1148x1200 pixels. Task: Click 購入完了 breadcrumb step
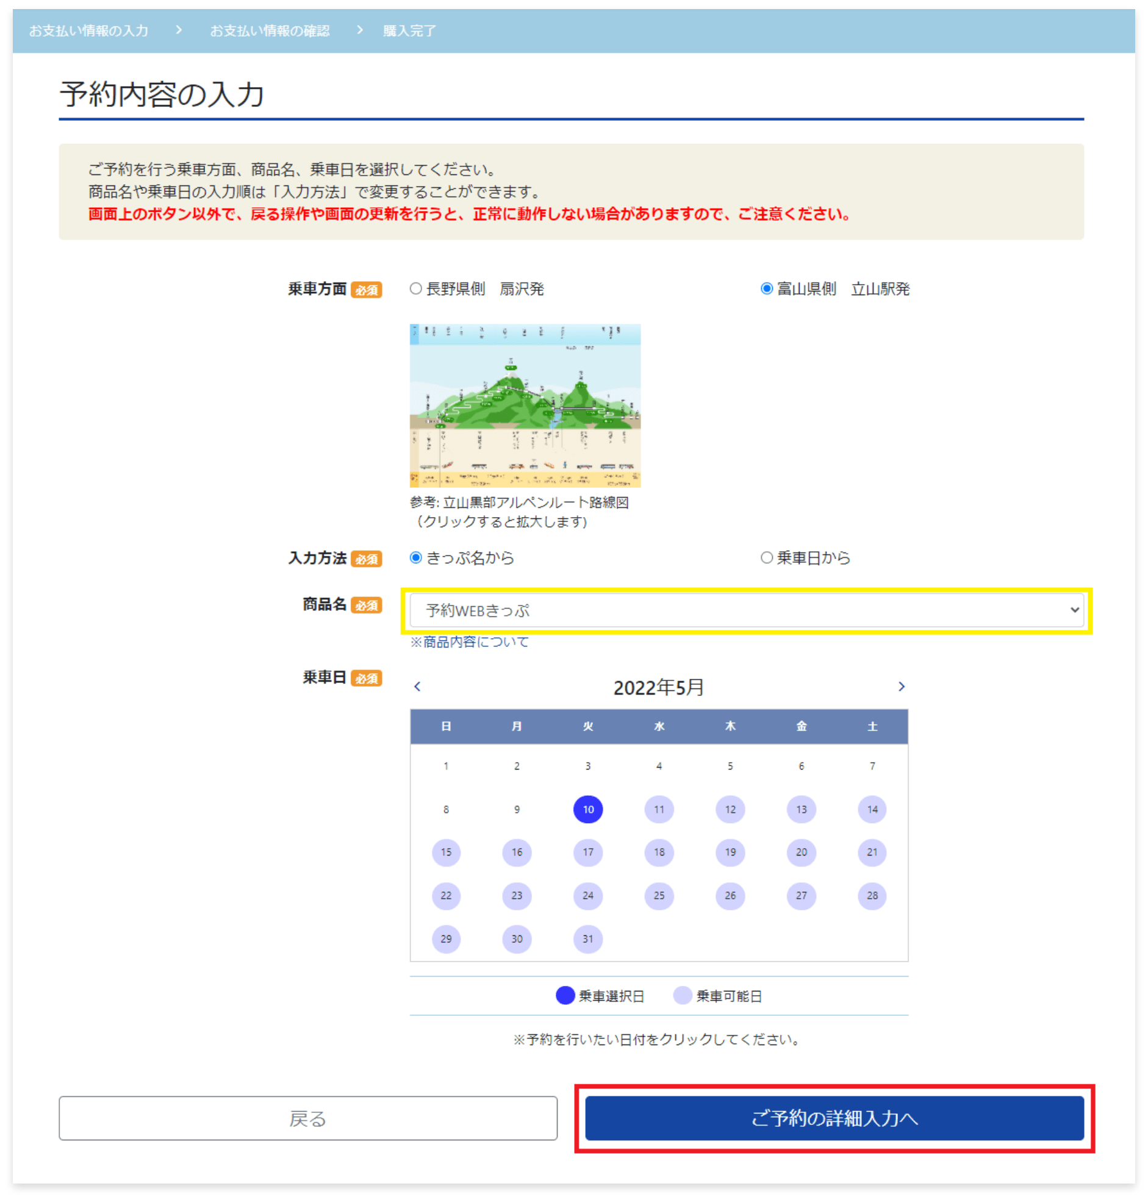coord(409,30)
